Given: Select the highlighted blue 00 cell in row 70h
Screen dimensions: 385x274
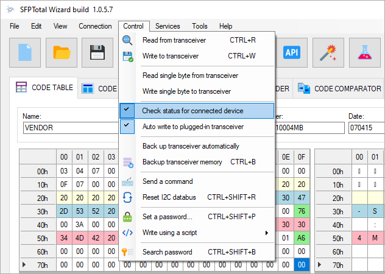Looking at the screenshot, I should (302, 265).
